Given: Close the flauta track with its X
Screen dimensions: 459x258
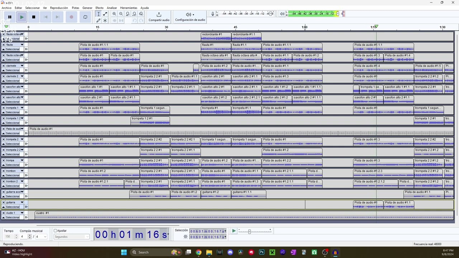Looking at the screenshot, I should click(4, 45).
